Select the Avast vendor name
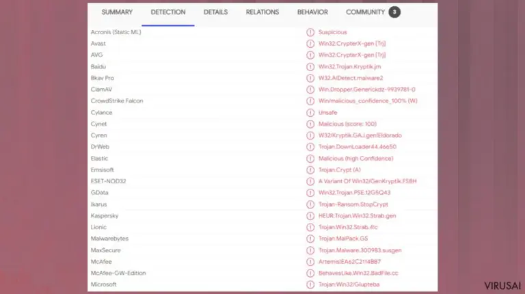Screen dimensions: 525x294 click(x=98, y=44)
